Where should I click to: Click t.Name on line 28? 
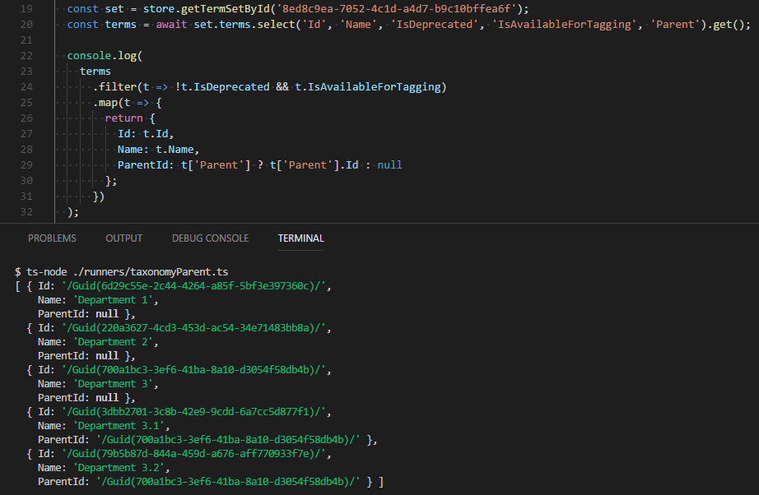point(175,150)
